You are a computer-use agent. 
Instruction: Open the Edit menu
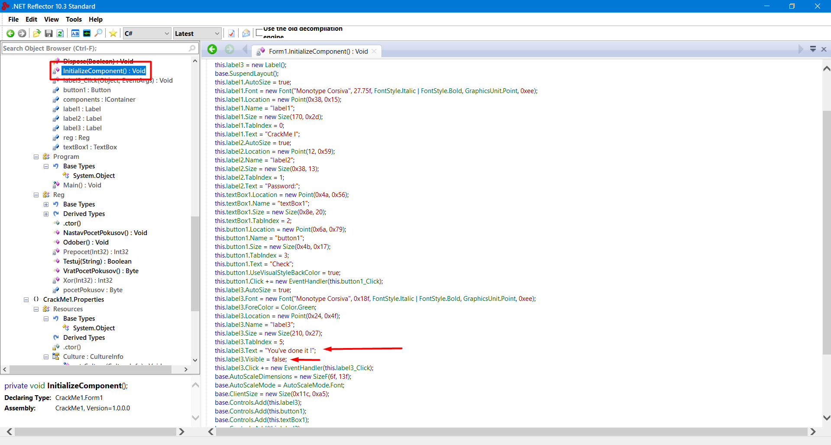click(x=31, y=19)
